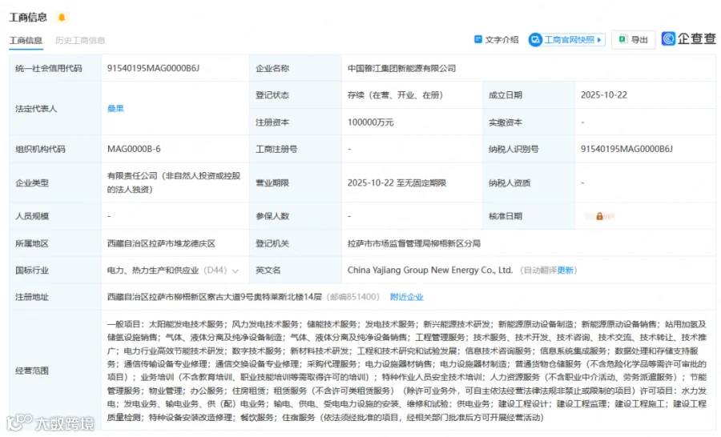
Task: Open the 文字介绍 text introduction
Action: (x=496, y=40)
